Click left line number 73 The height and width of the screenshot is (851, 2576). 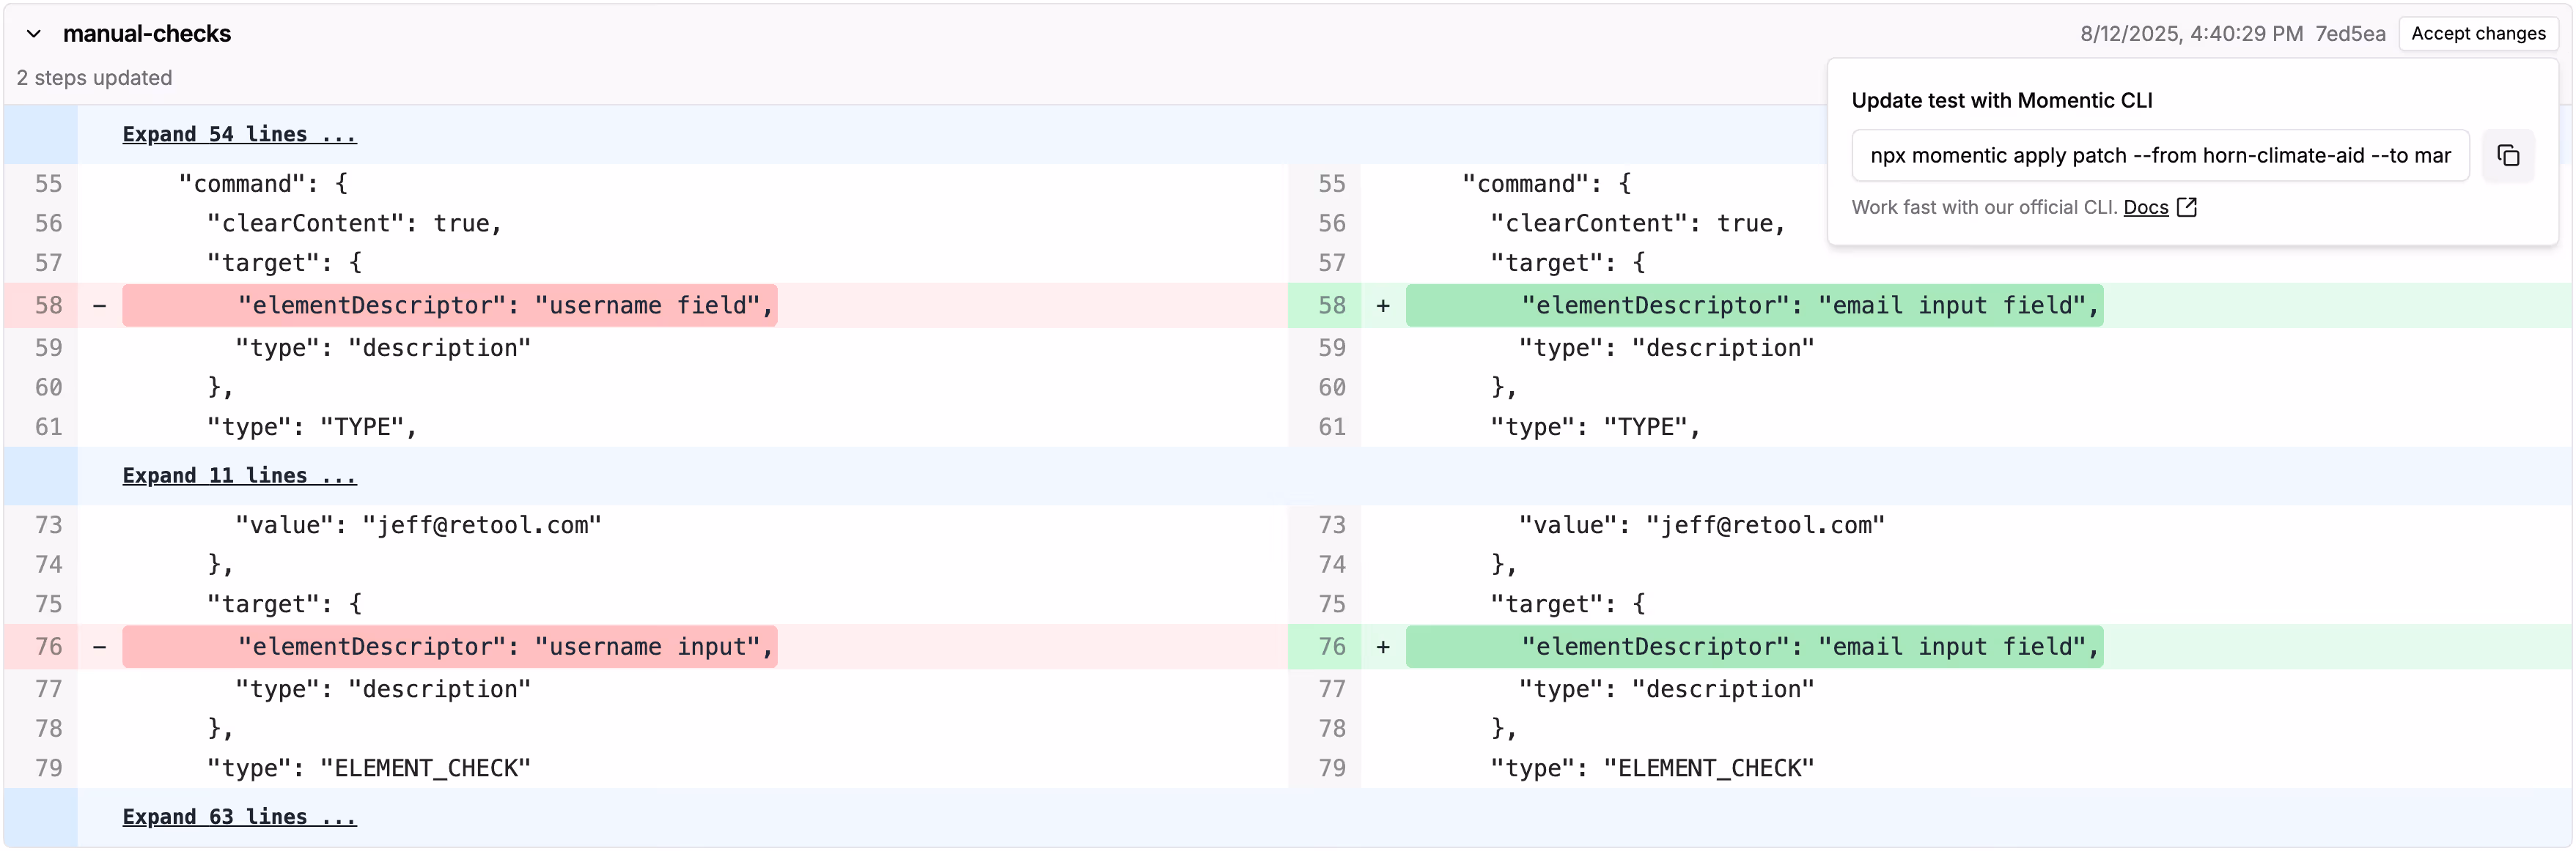[48, 525]
